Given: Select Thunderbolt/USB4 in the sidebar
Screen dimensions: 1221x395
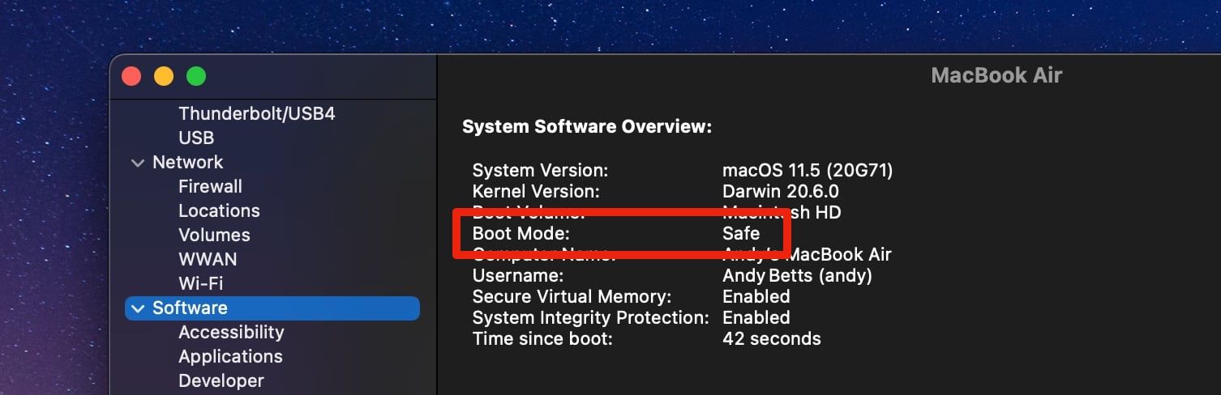Looking at the screenshot, I should coord(256,113).
